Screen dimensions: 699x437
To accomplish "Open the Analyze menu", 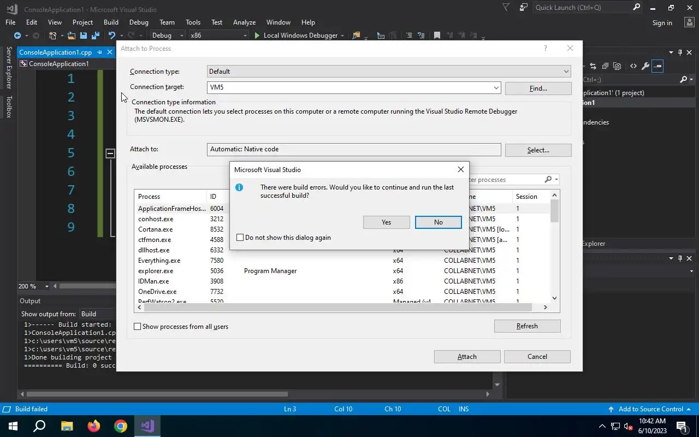I will [x=244, y=22].
